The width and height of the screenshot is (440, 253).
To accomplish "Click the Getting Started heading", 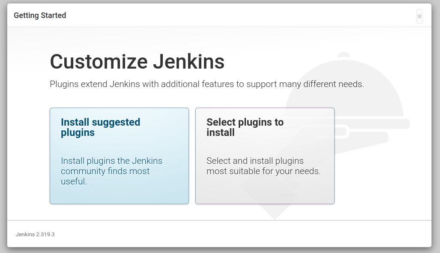I will (40, 15).
